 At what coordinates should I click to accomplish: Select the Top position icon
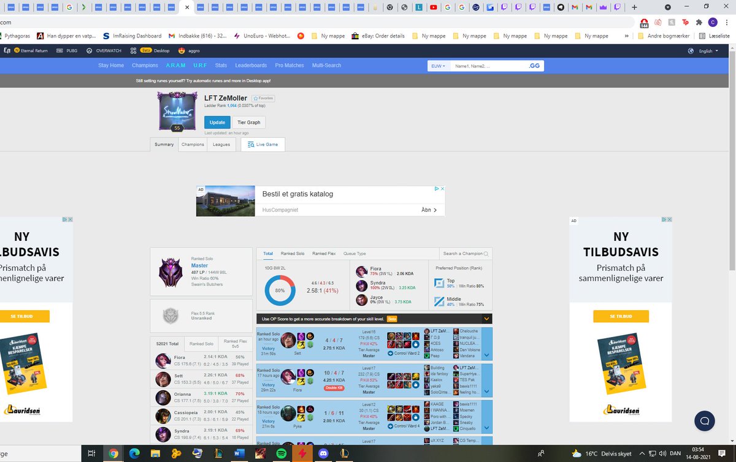tap(439, 282)
